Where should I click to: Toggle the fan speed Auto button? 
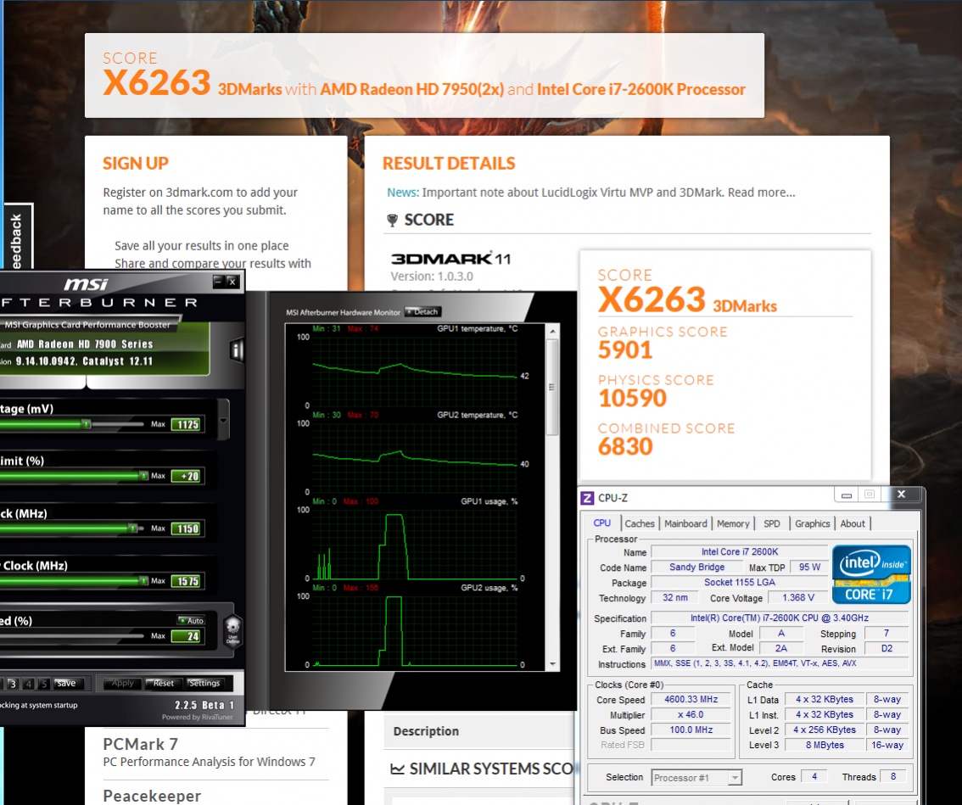click(191, 620)
